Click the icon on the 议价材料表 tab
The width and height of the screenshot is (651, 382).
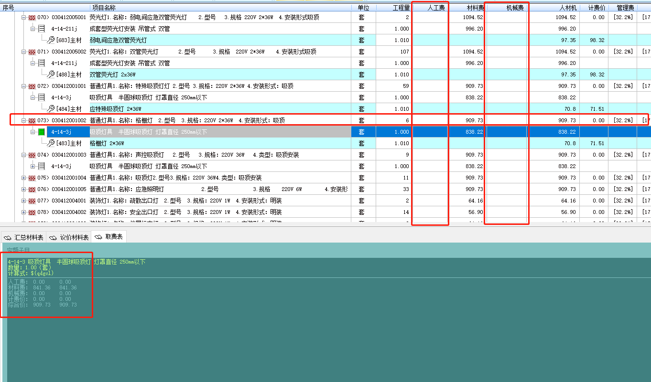53,237
